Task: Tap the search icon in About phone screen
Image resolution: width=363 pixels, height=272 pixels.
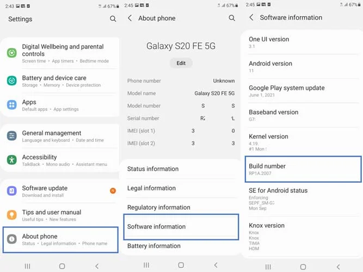Action: (x=232, y=18)
